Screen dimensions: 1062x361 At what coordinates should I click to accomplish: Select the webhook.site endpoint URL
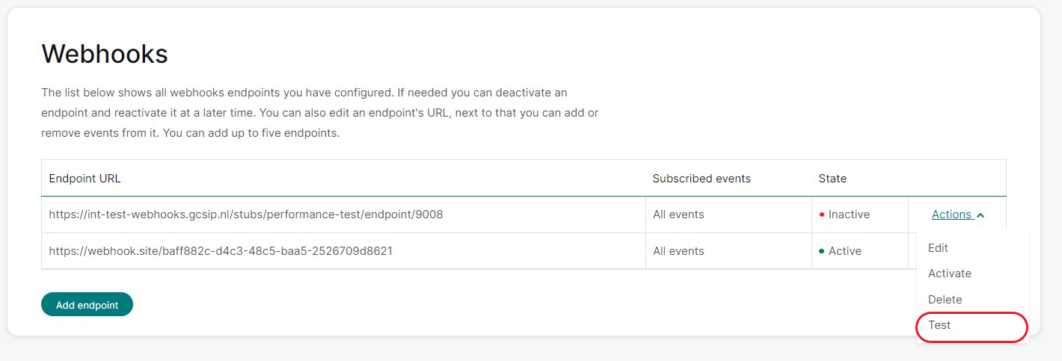point(221,251)
